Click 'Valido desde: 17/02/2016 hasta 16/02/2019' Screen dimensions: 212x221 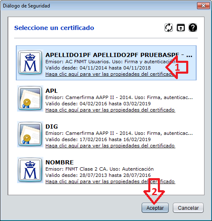(98, 139)
